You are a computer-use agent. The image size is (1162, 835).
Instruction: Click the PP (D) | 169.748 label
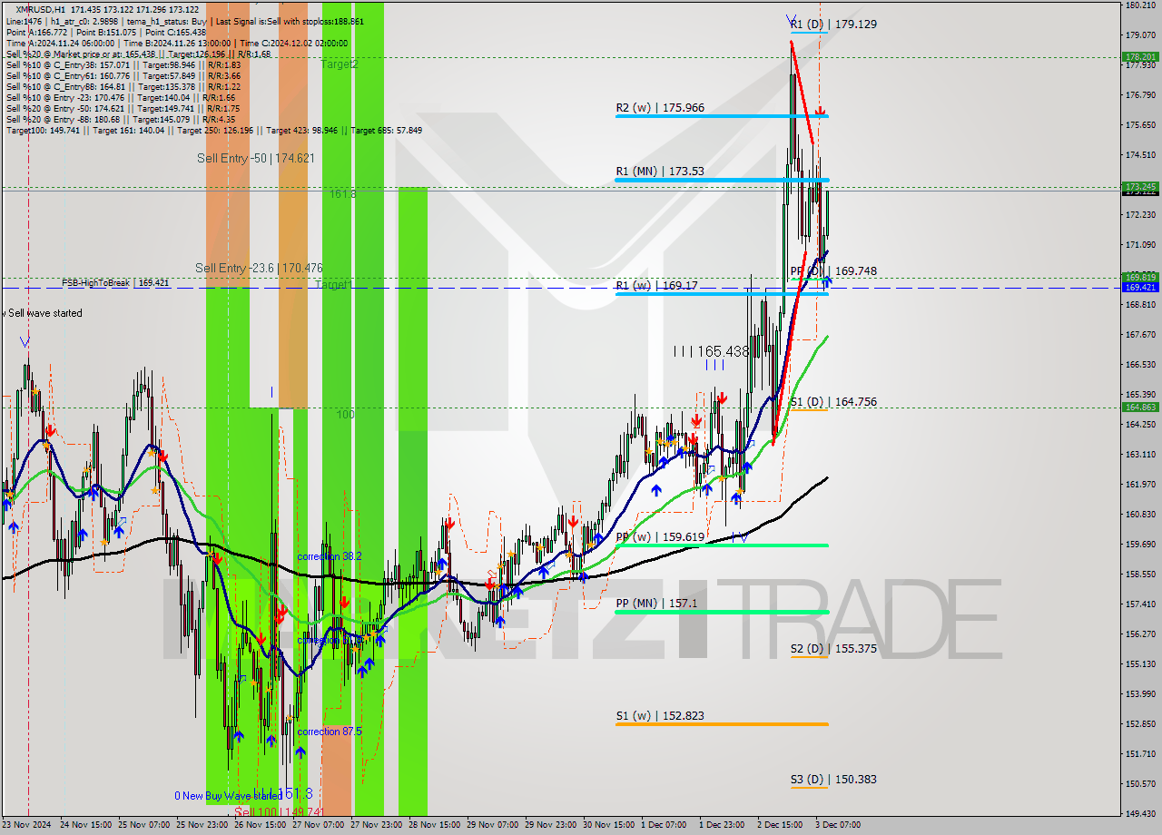point(832,271)
